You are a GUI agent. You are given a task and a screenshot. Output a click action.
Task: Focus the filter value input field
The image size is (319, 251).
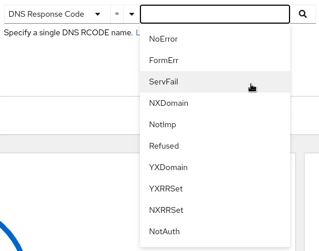pyautogui.click(x=215, y=14)
